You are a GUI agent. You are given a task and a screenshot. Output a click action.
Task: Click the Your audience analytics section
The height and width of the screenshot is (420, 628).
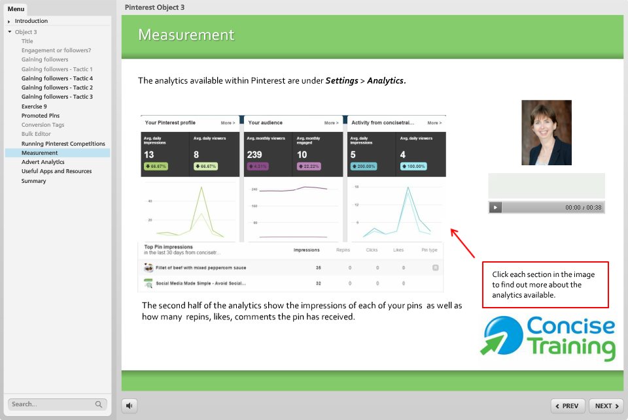click(293, 179)
